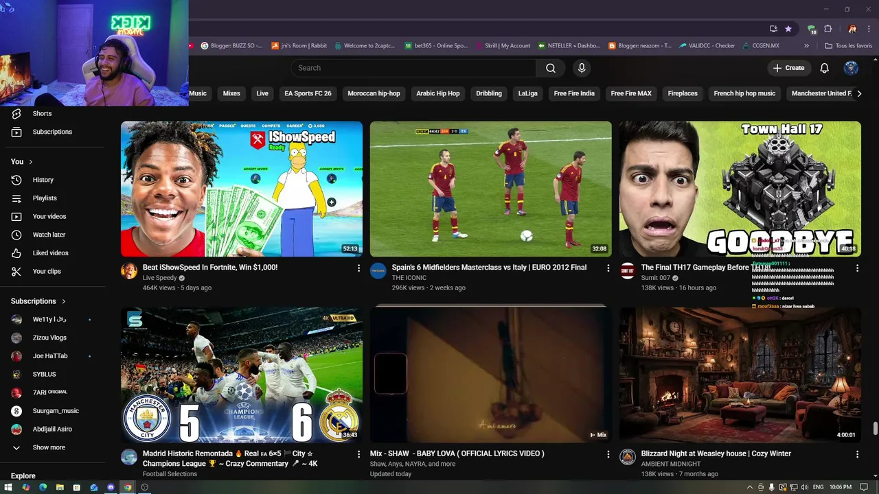Open AMBIENT MIDNIGHT channel avatar
Screen dimensions: 879x494
628,457
